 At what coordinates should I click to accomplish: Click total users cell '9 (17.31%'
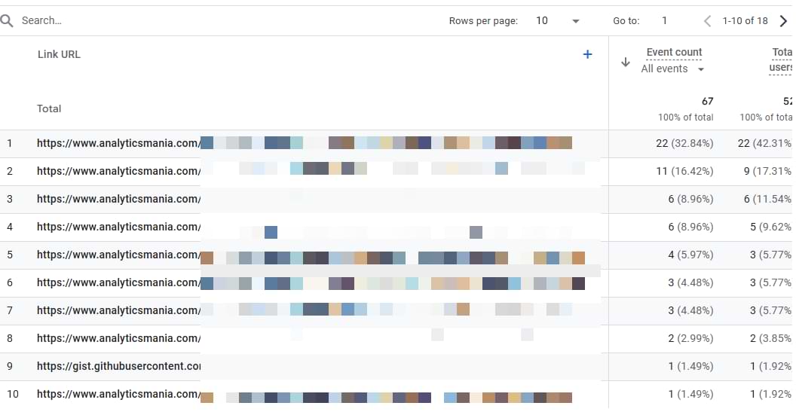click(x=767, y=171)
